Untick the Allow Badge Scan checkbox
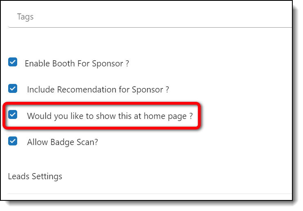The height and width of the screenshot is (211, 303). pyautogui.click(x=13, y=141)
